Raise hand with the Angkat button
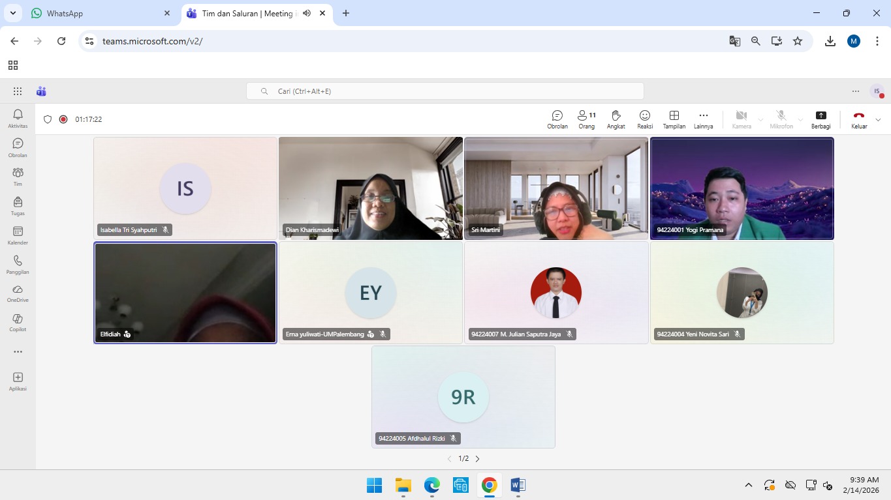This screenshot has width=891, height=500. point(616,119)
